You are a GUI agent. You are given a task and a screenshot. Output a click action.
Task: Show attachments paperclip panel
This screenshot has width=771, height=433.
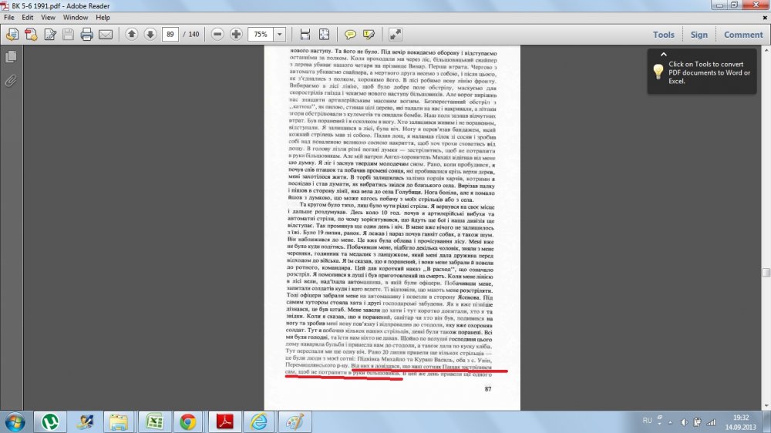point(11,80)
